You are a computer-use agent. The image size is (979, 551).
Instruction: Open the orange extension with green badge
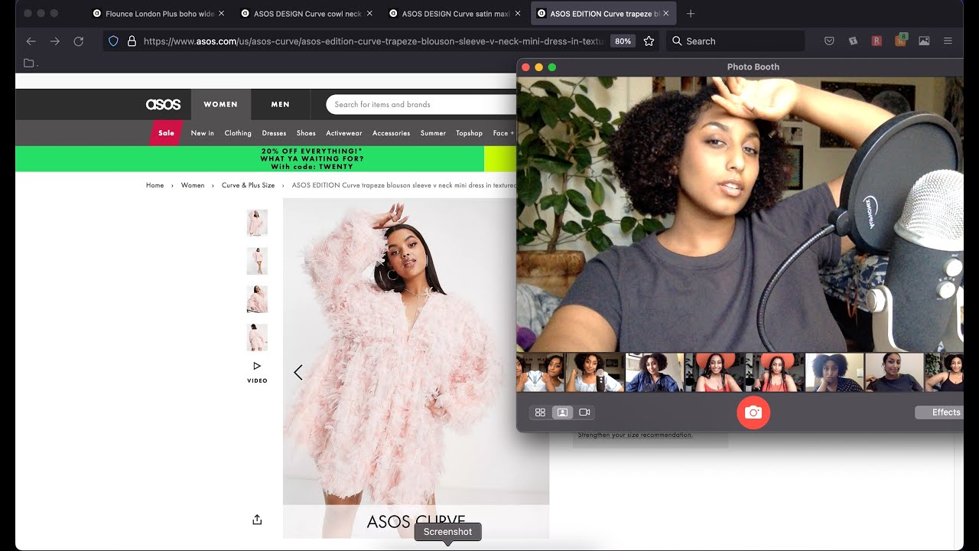click(x=901, y=41)
